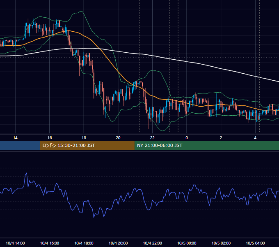Screen dimensions: 279x247
Task: Click the hour label 22 on price chart axis
Action: 152,138
